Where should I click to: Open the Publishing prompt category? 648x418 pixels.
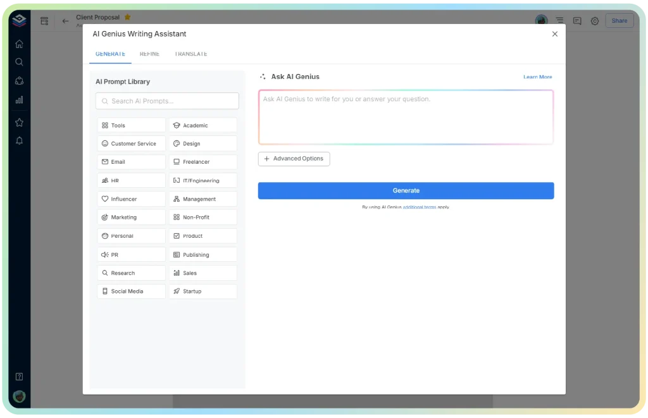click(203, 255)
